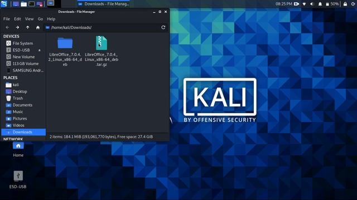
Task: Click the LibreOffice .tar.gz file name
Action: (102, 59)
